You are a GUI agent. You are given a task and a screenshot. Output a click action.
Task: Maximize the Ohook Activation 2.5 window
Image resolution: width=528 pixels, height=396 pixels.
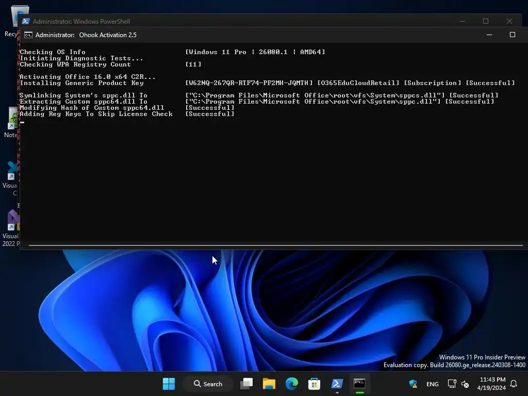[512, 35]
